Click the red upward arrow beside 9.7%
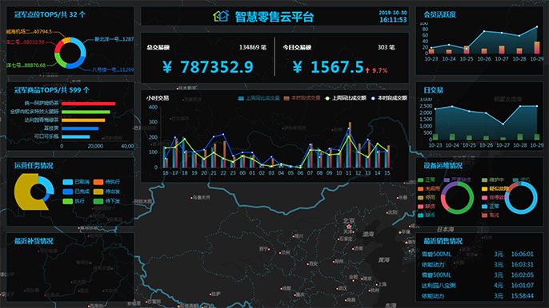Screen dimensions: 549x308 (367, 70)
